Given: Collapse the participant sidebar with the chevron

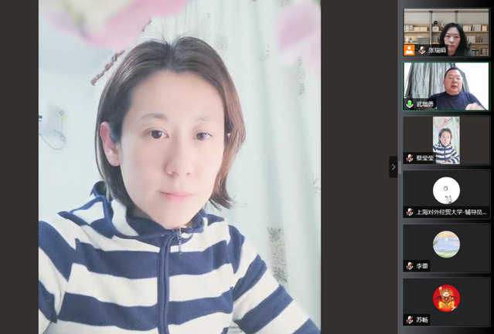Looking at the screenshot, I should (x=393, y=167).
